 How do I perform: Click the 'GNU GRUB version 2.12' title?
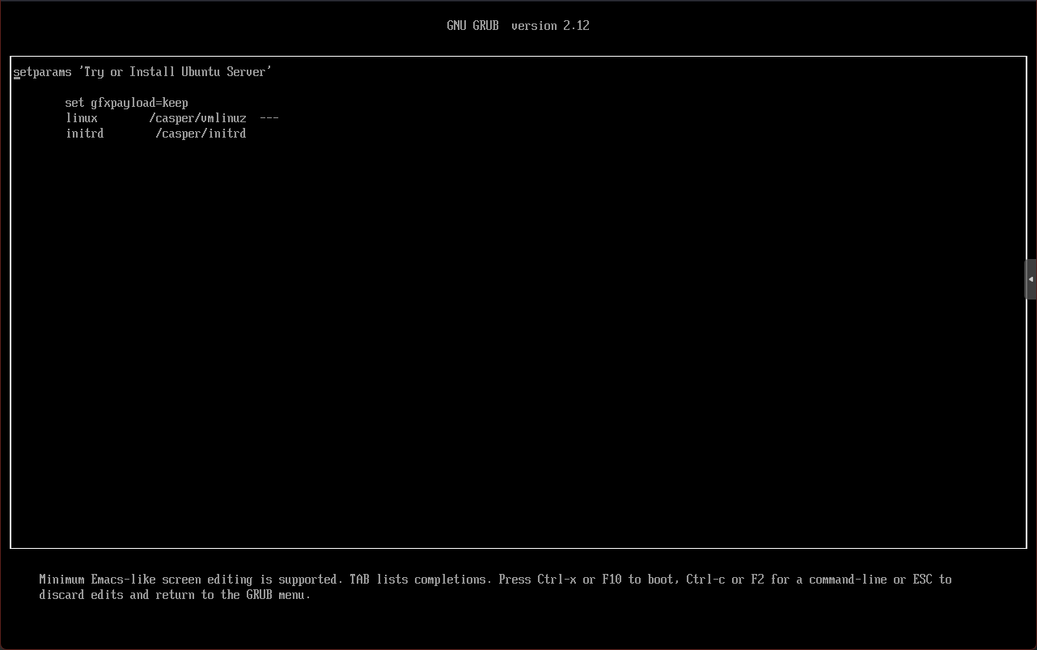[518, 26]
